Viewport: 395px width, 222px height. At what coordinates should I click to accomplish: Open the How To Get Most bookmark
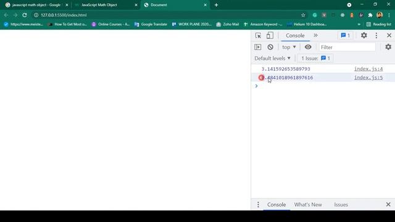[67, 25]
